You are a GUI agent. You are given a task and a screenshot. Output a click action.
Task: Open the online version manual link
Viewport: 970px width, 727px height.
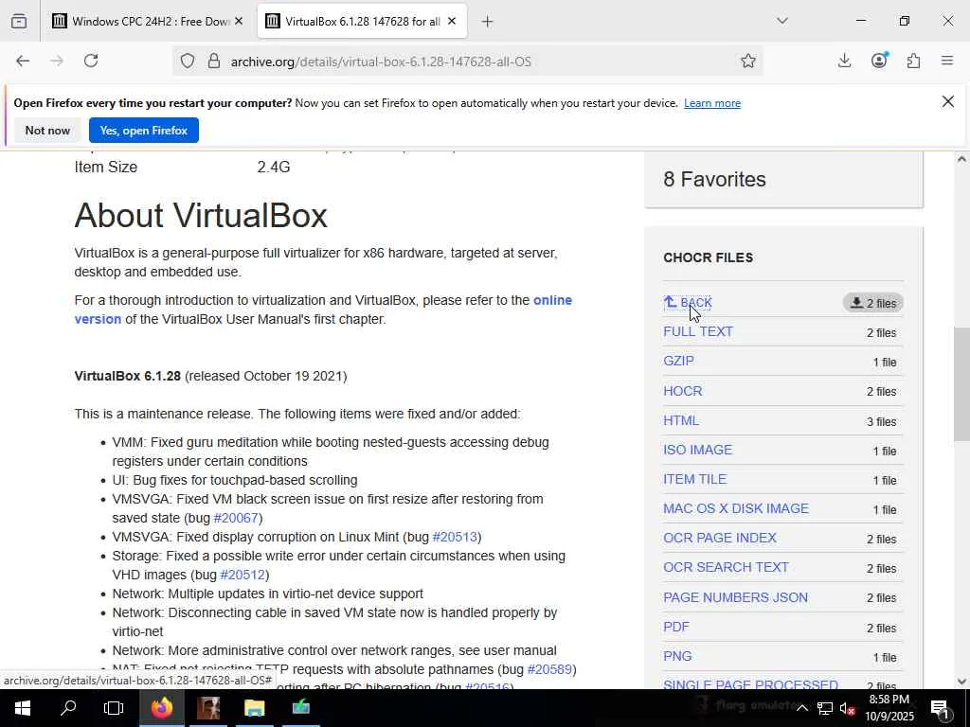(323, 310)
